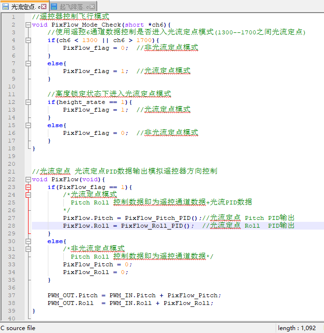Collapse the else block on line 30
Image resolution: width=324 pixels, height=333 pixels.
pyautogui.click(x=28, y=241)
